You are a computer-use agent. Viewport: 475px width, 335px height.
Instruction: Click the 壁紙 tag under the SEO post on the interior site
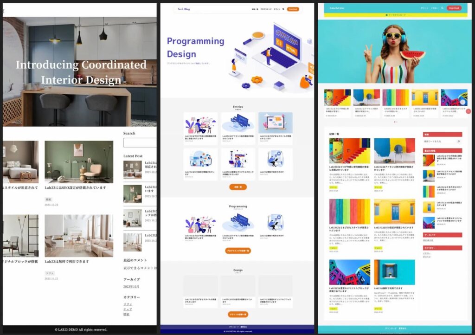click(x=48, y=200)
